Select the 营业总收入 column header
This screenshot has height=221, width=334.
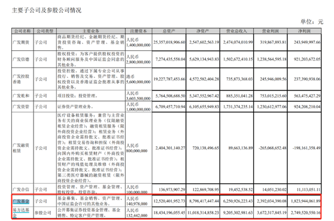point(236,31)
